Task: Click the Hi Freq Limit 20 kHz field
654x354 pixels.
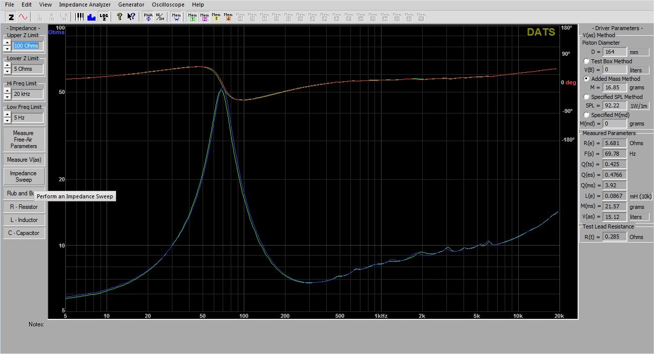Action: click(28, 94)
